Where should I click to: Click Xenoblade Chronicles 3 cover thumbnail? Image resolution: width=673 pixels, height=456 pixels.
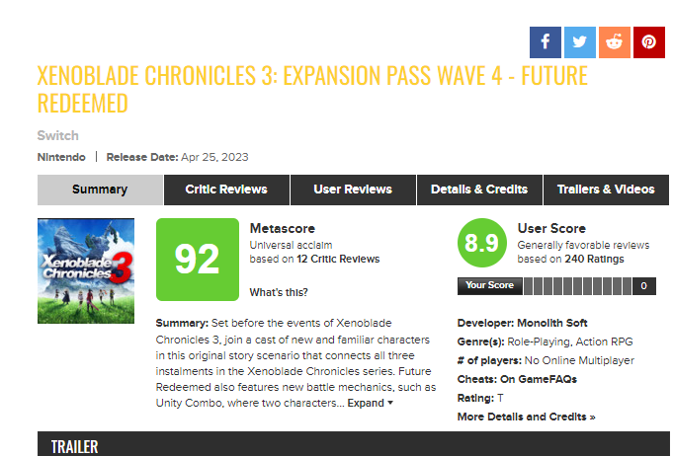(x=86, y=270)
